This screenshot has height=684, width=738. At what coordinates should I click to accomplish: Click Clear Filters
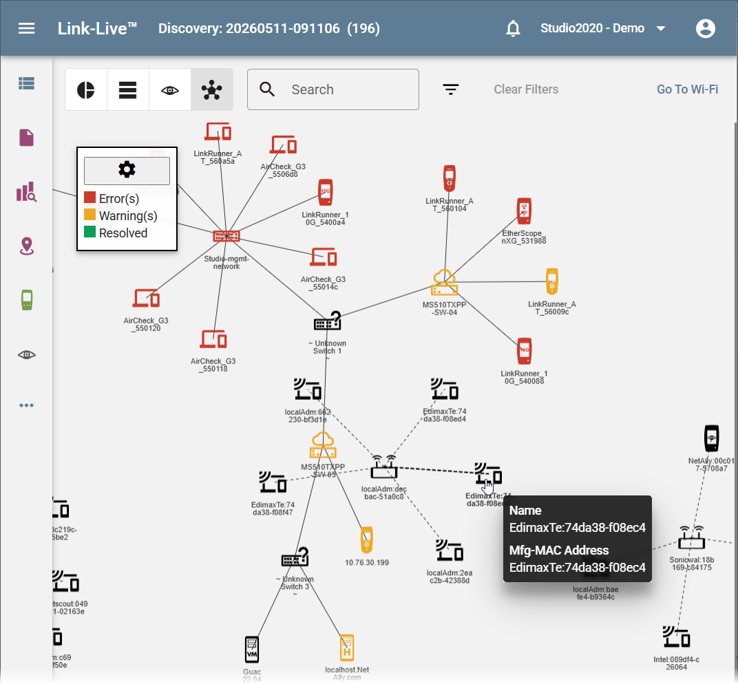click(526, 89)
